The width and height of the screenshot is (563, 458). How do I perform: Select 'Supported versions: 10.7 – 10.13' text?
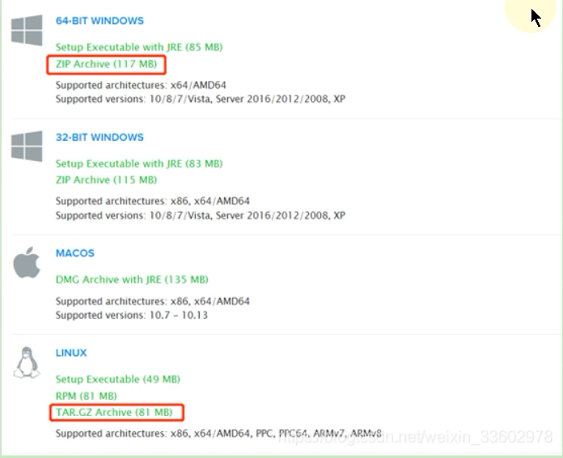pyautogui.click(x=131, y=315)
